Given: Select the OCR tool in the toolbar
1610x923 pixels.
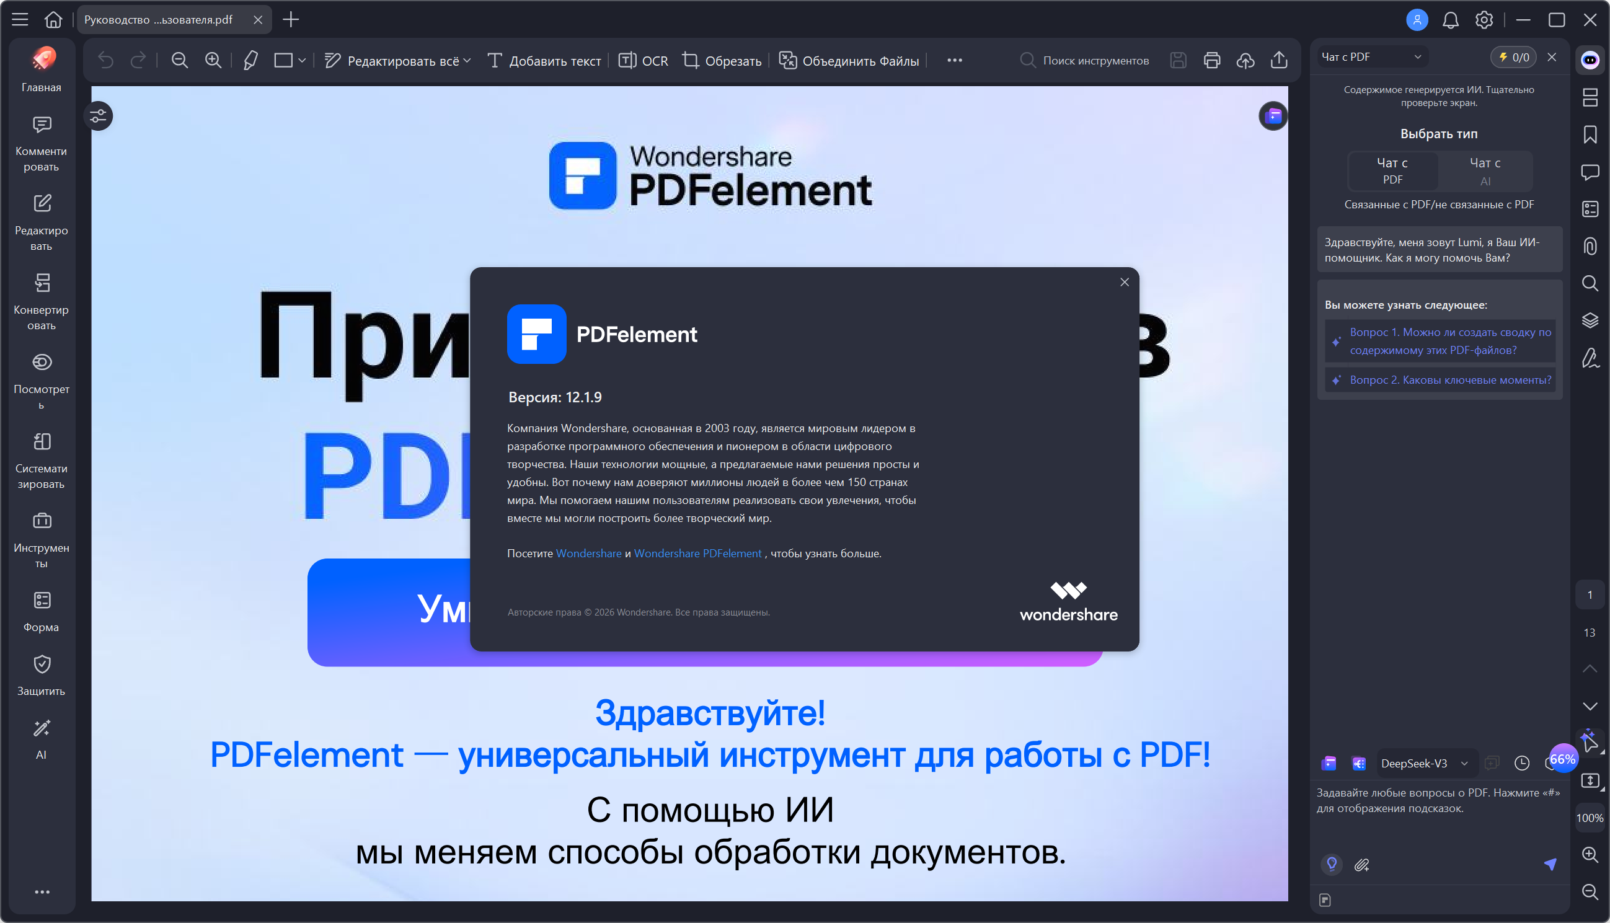Looking at the screenshot, I should [642, 60].
